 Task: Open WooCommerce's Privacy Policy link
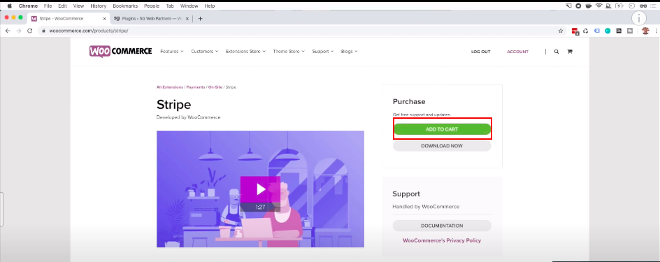tap(442, 240)
